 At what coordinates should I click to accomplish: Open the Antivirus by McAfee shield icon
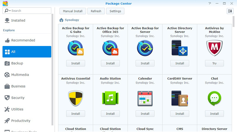tap(214, 48)
